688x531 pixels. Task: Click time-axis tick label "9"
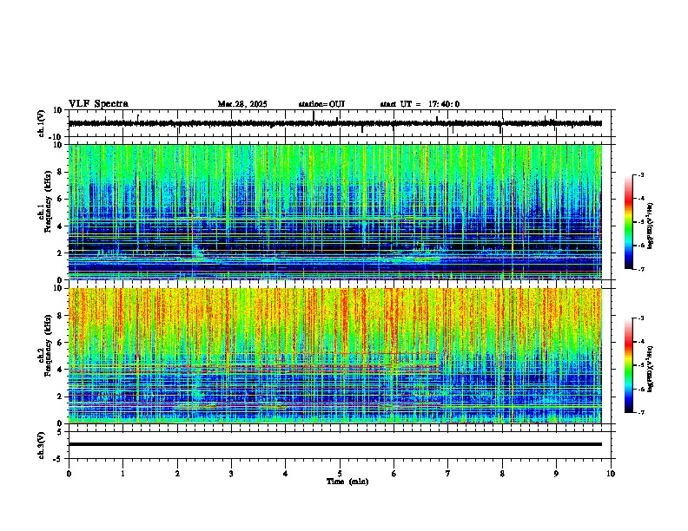pos(556,474)
